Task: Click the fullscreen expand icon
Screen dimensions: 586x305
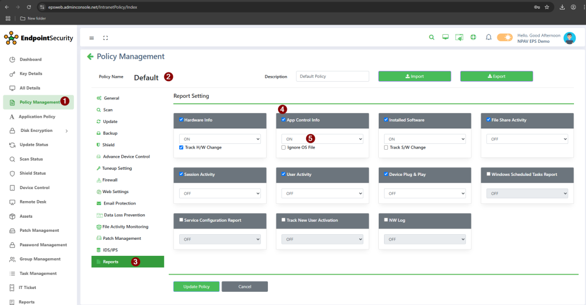Action: click(x=105, y=38)
